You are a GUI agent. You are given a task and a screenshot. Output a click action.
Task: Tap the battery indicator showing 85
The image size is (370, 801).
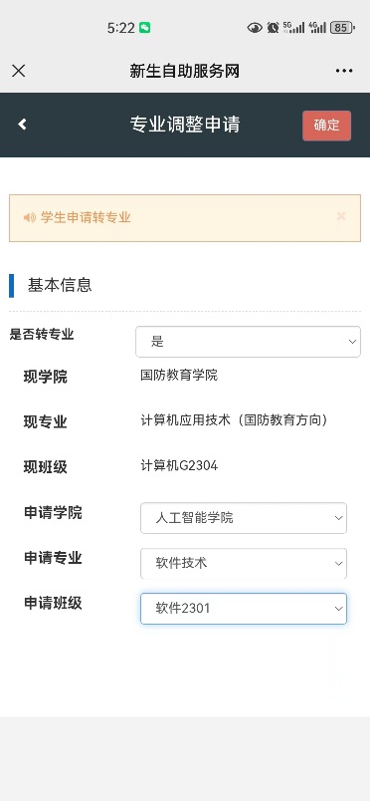[x=342, y=28]
